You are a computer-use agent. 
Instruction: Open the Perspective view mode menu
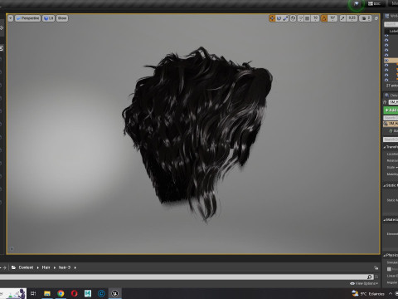(x=27, y=18)
